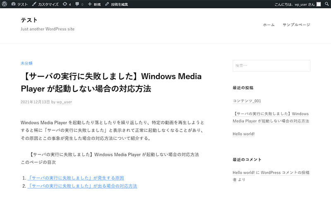Open the WordPress logo menu
This screenshot has height=201, width=331.
point(4,4)
